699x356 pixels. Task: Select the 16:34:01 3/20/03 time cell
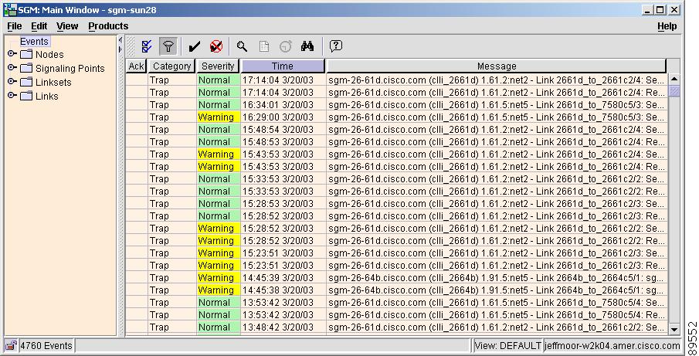pos(283,105)
